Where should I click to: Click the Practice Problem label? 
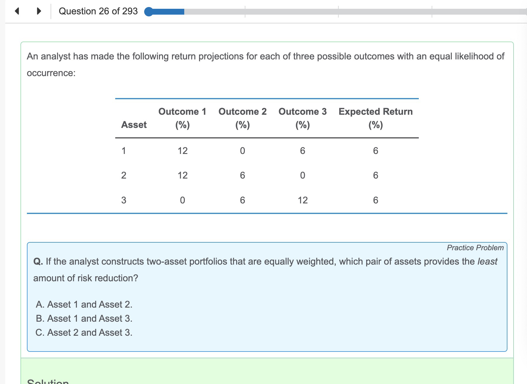tap(475, 248)
